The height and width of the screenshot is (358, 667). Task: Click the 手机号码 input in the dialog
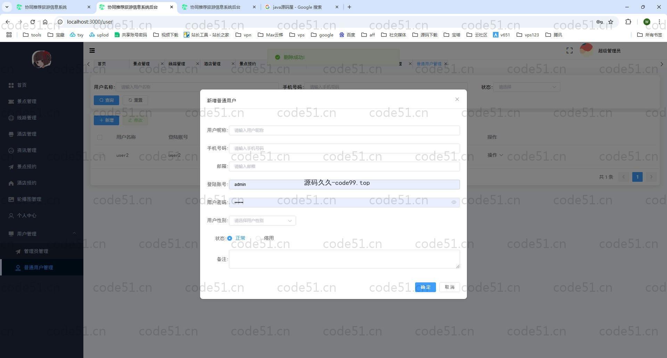[344, 148]
